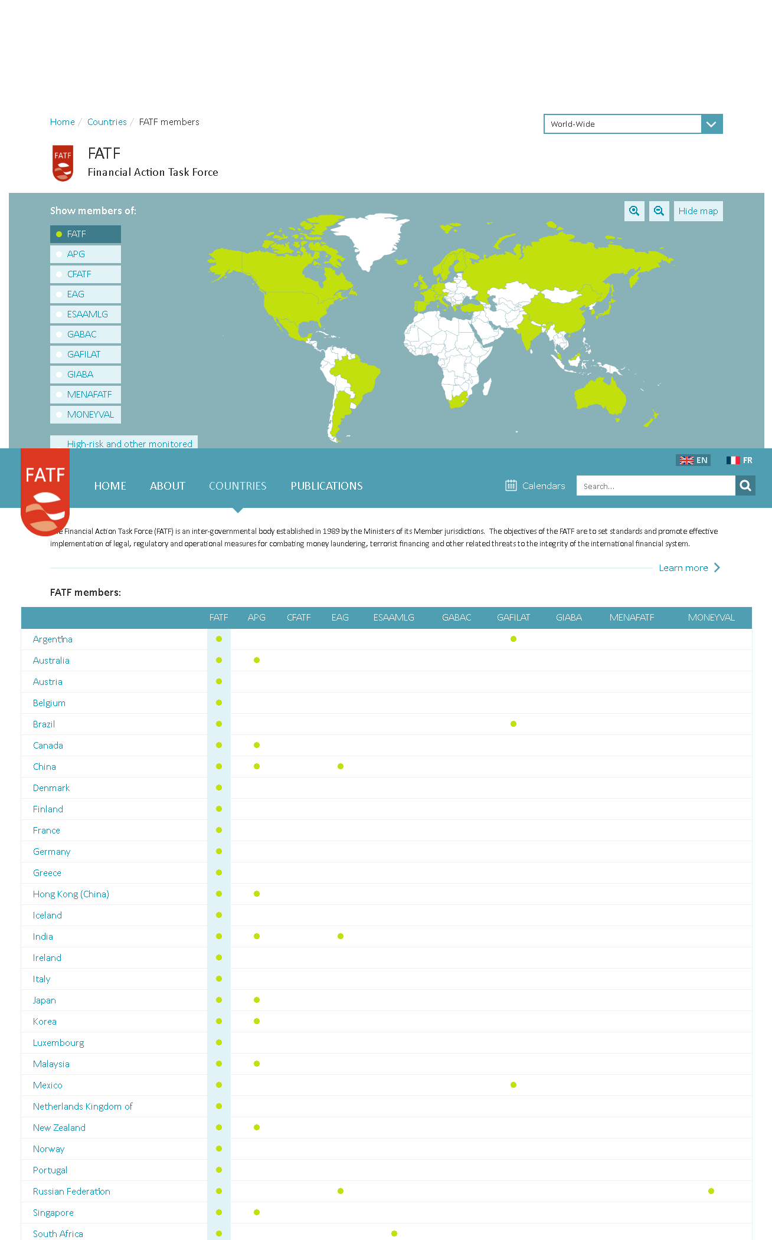
Task: Select APG members option
Action: click(86, 254)
